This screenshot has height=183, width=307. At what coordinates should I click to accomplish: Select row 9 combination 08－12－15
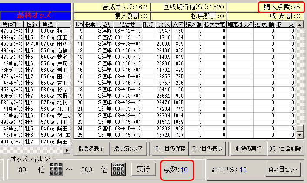tap(128, 31)
